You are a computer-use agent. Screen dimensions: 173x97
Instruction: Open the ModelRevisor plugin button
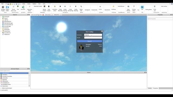121,6
